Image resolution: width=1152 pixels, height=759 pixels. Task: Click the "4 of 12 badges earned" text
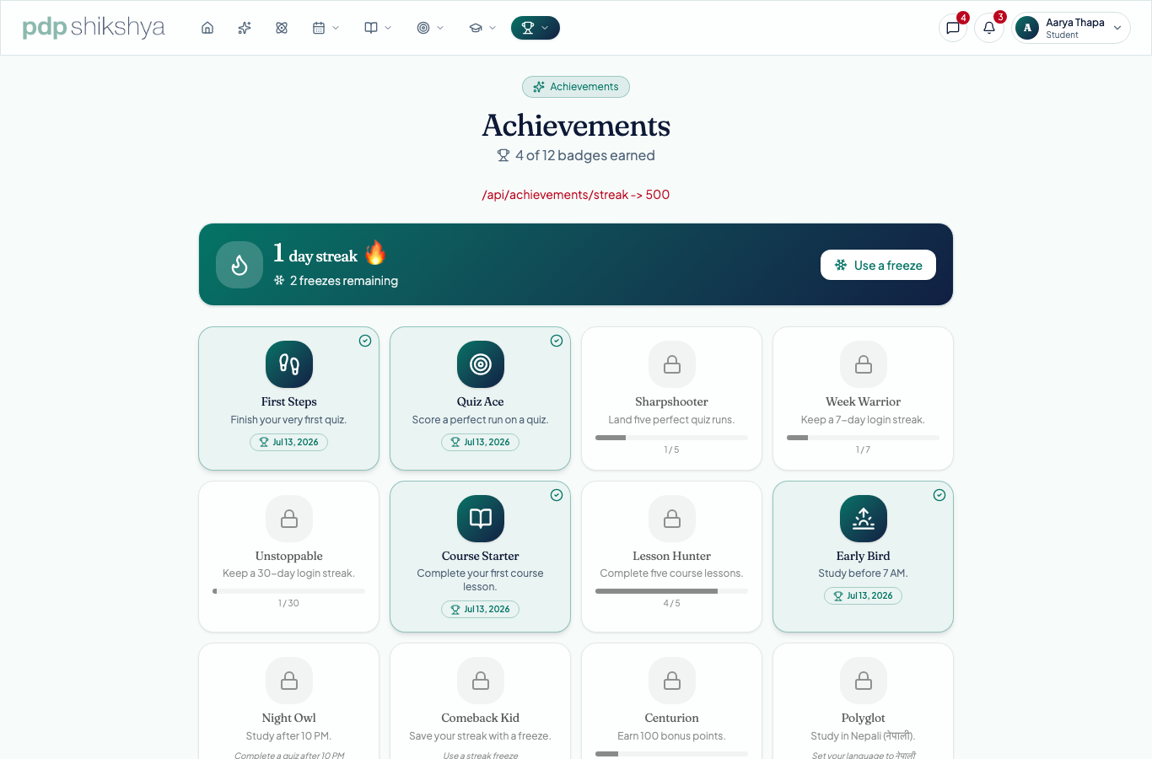[x=585, y=155]
